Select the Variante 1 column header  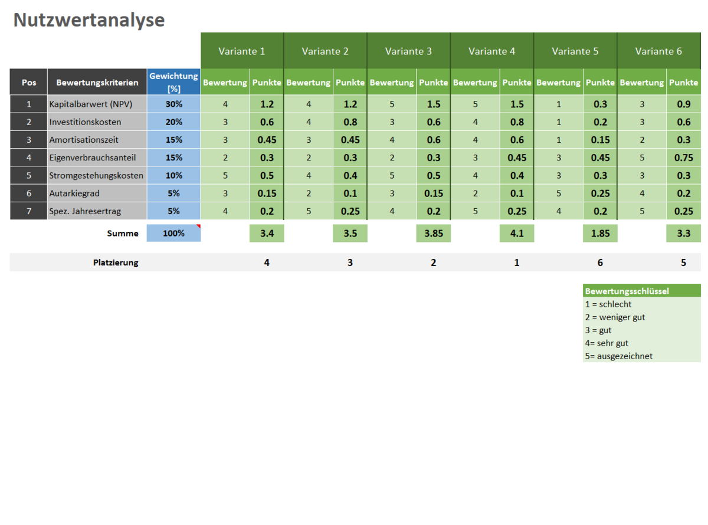point(242,51)
